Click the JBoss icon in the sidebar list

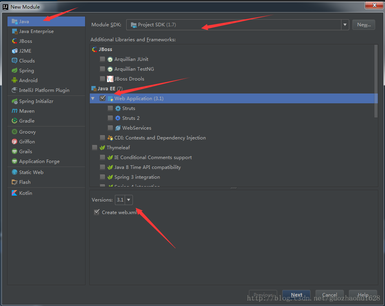pyautogui.click(x=15, y=41)
